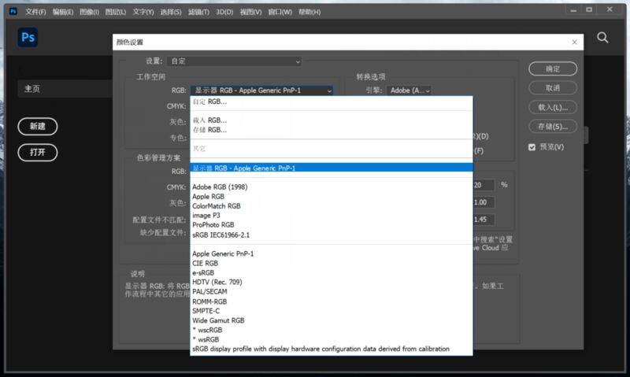The height and width of the screenshot is (377, 630).
Task: Click the 载入(L)... button
Action: (x=553, y=107)
